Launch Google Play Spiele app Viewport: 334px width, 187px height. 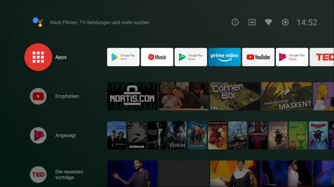(191, 57)
